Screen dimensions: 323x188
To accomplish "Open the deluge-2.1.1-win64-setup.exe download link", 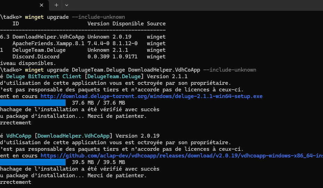I will coord(151,96).
